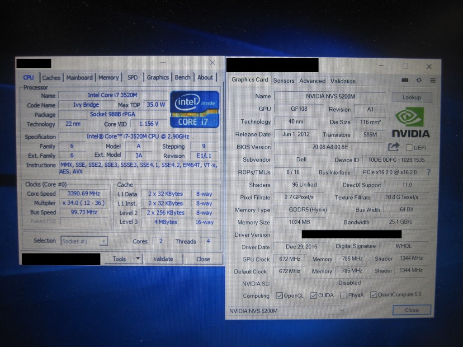The height and width of the screenshot is (347, 463).
Task: Click the Code Name value Ivy Bridge
Action: click(86, 105)
